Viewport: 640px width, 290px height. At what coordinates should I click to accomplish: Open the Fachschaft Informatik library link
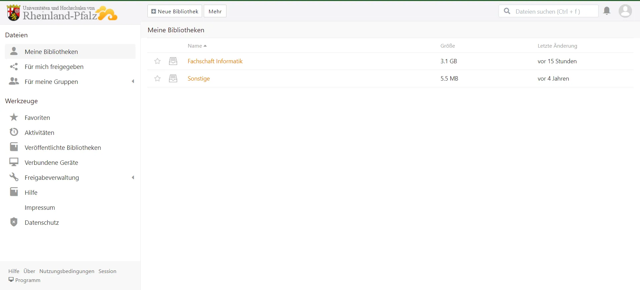pos(215,61)
